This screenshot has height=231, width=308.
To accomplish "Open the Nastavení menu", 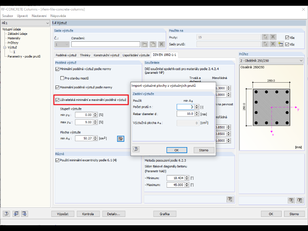I will [x=39, y=16].
